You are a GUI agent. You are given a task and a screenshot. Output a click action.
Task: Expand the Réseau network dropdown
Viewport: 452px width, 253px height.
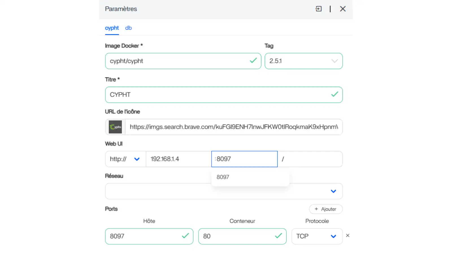pyautogui.click(x=333, y=191)
